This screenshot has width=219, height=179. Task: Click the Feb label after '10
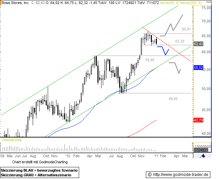76,156
